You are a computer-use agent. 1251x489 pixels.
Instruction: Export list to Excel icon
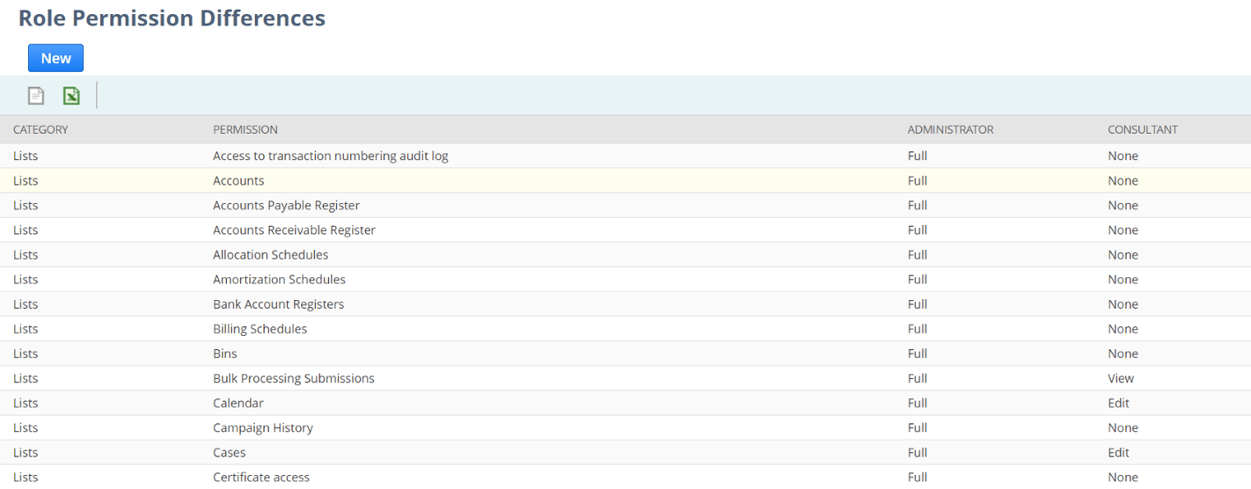(71, 96)
